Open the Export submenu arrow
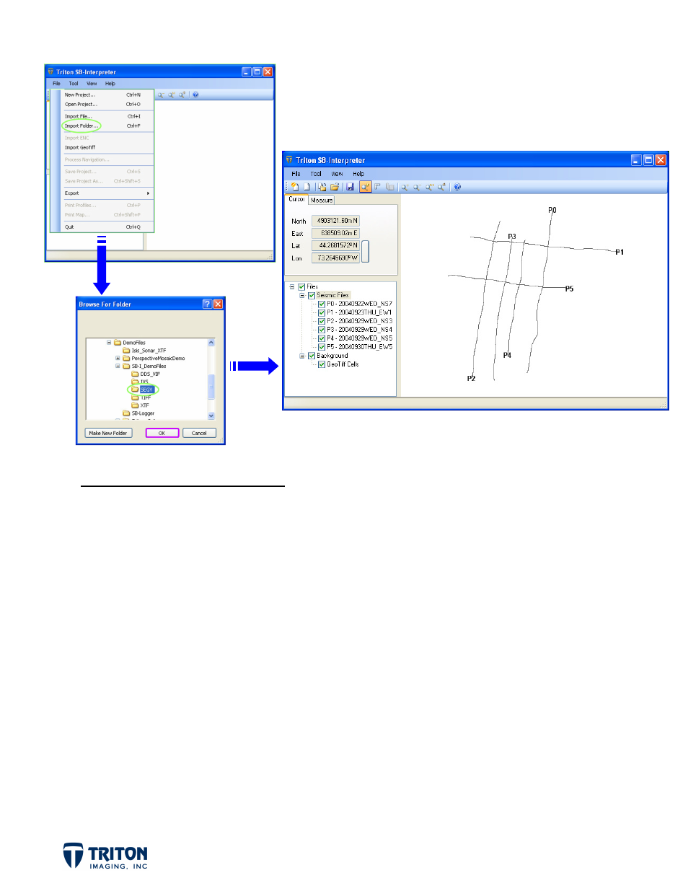 [x=149, y=193]
